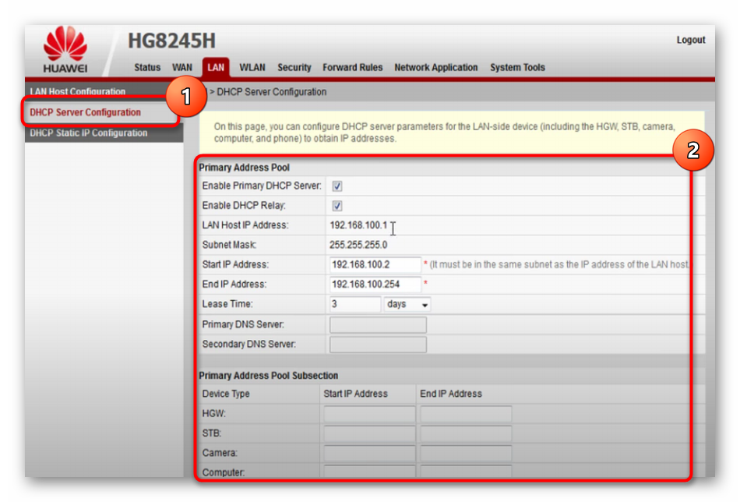Viewport: 740px width, 502px height.
Task: Switch to Network Application tab
Action: click(x=435, y=68)
